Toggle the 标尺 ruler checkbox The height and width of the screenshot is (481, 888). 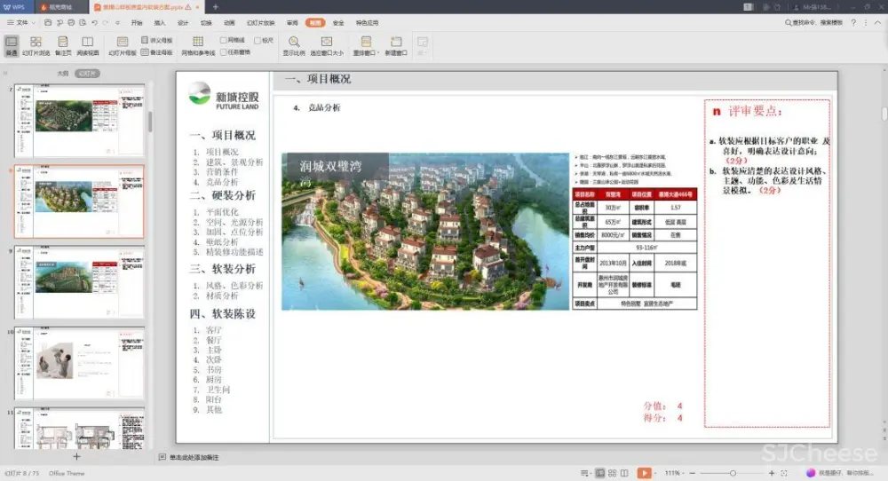[258, 40]
